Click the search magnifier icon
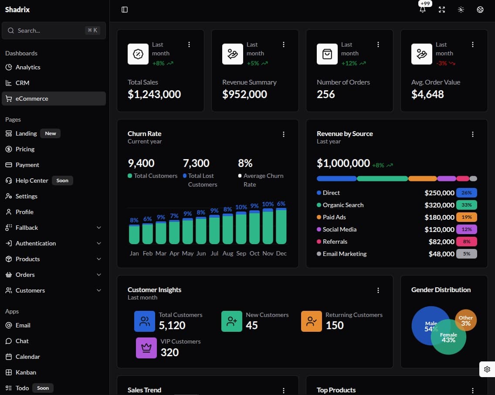Image resolution: width=495 pixels, height=395 pixels. [x=11, y=31]
